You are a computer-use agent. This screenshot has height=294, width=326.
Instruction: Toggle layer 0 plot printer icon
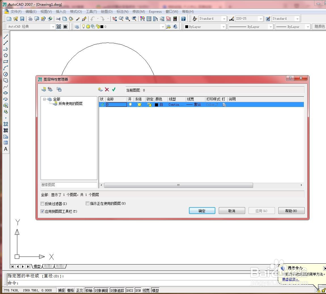224,105
